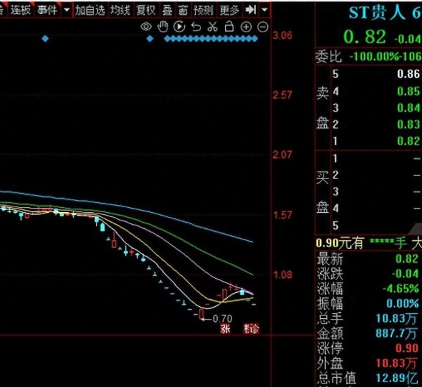Click the 2.57 price axis label
This screenshot has height=387, width=422.
click(282, 95)
